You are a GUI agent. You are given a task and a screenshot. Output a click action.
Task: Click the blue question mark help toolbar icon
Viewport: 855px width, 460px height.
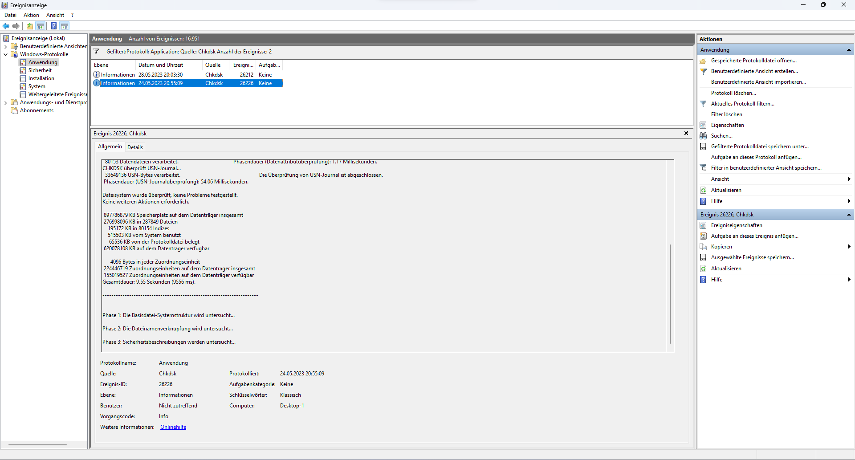pos(53,26)
